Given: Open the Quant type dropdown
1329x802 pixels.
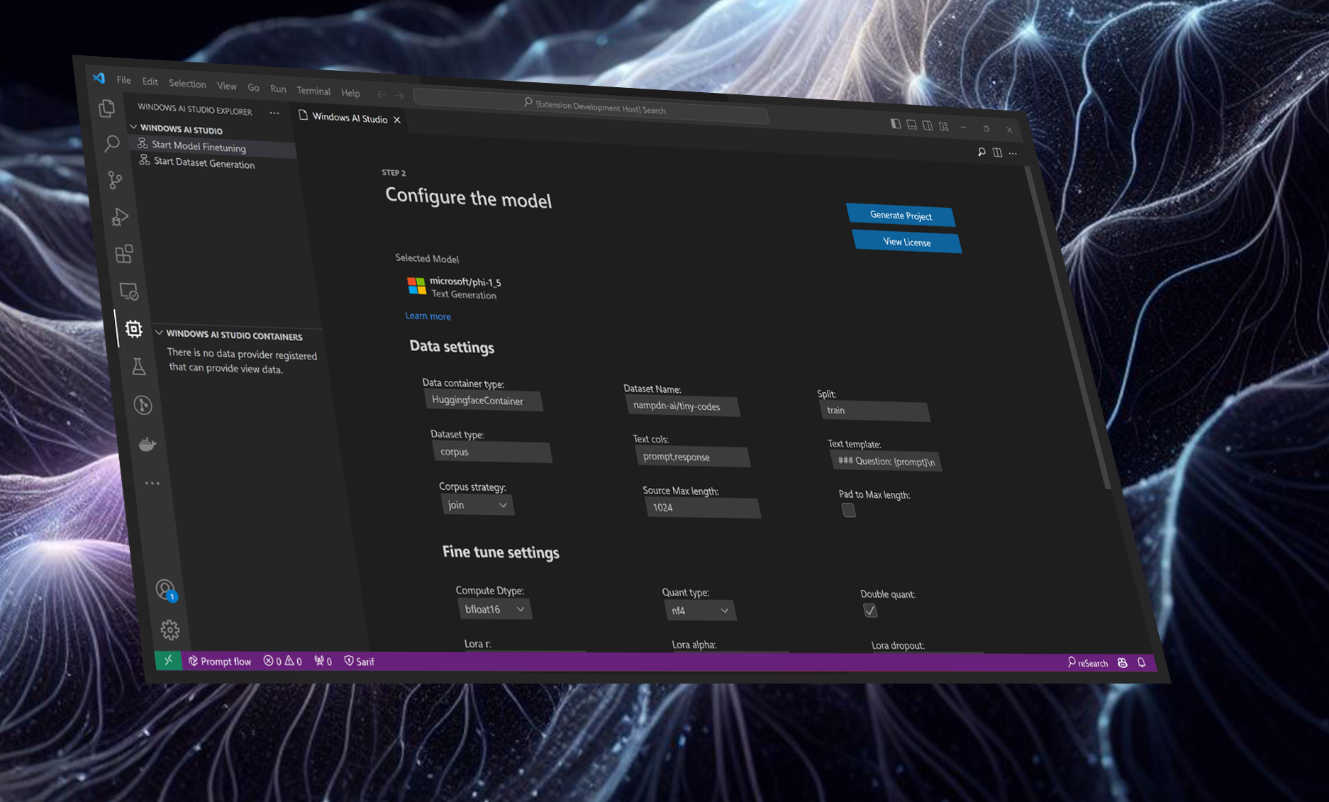Looking at the screenshot, I should point(699,611).
